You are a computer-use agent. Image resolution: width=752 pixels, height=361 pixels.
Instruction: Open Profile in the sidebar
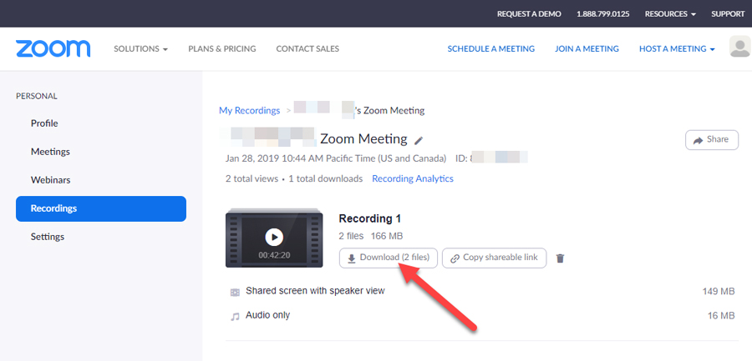44,123
